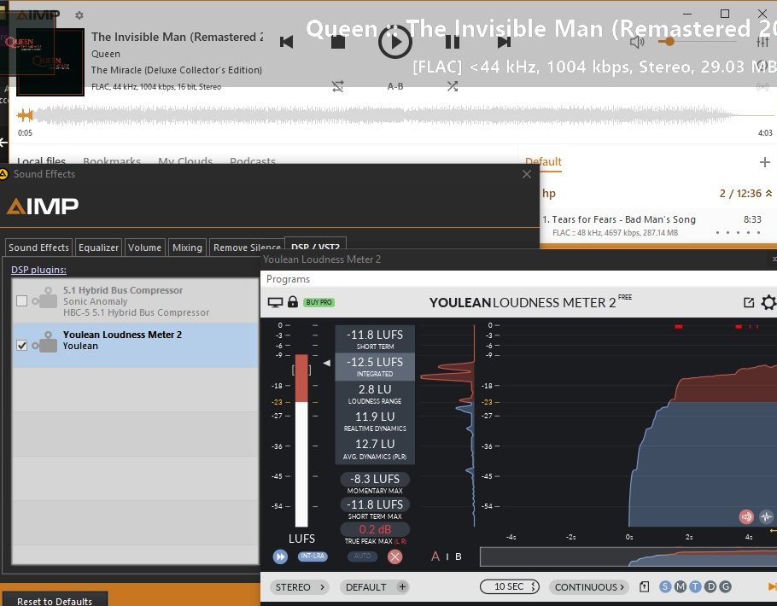Skip to next track in AIMP
The image size is (777, 606).
point(504,42)
